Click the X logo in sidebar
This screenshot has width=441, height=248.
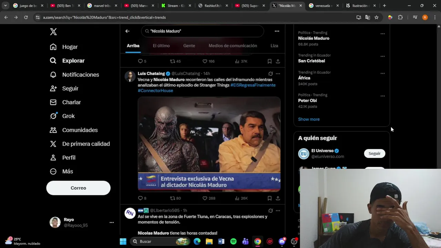[x=53, y=32]
